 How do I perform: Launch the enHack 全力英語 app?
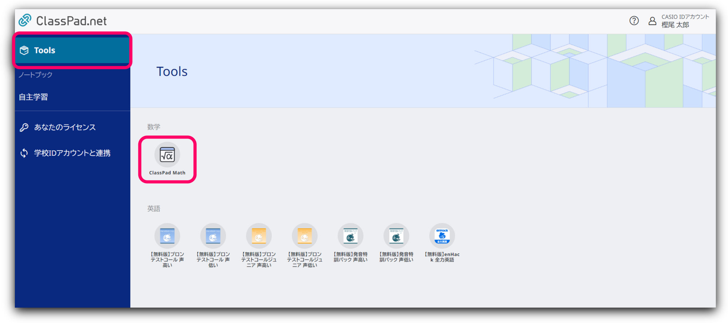pyautogui.click(x=442, y=236)
